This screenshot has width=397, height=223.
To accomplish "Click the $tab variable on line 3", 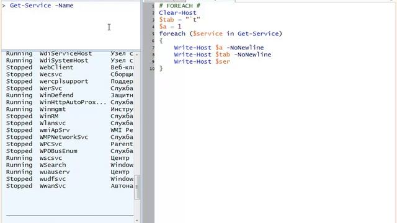I will [x=166, y=20].
